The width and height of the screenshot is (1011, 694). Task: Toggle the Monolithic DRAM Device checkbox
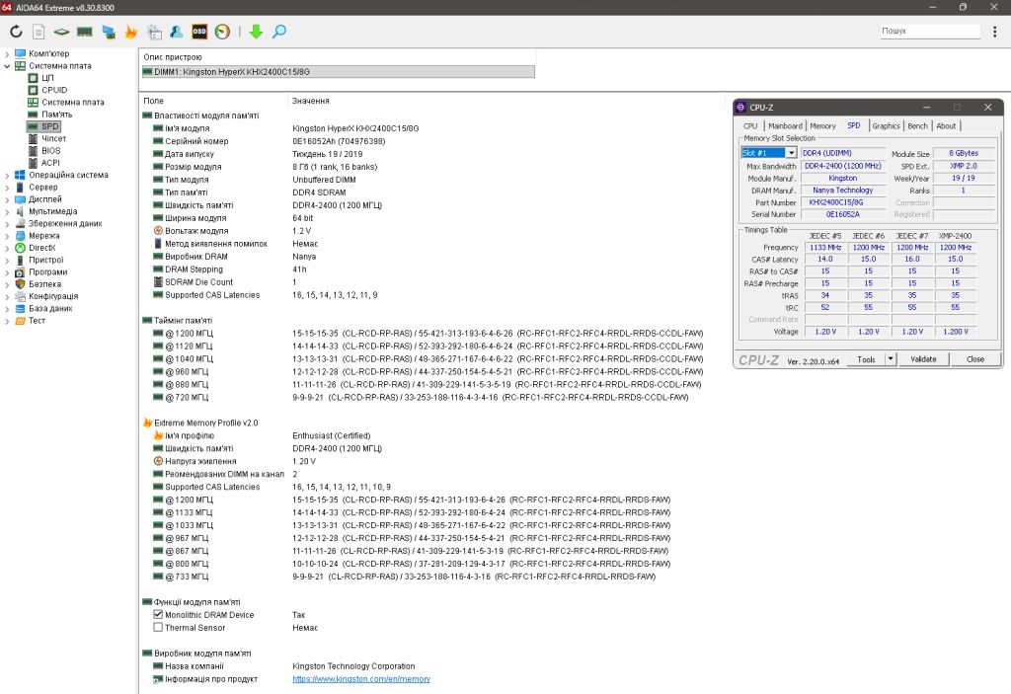(x=158, y=615)
